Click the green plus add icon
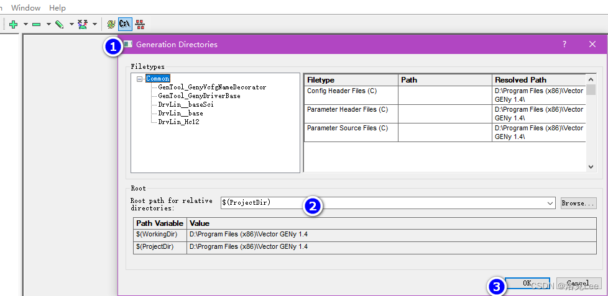Image resolution: width=608 pixels, height=296 pixels. click(13, 24)
